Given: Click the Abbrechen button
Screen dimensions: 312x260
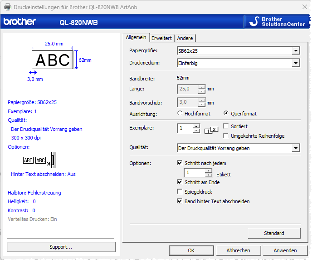Looking at the screenshot, I should (239, 250).
